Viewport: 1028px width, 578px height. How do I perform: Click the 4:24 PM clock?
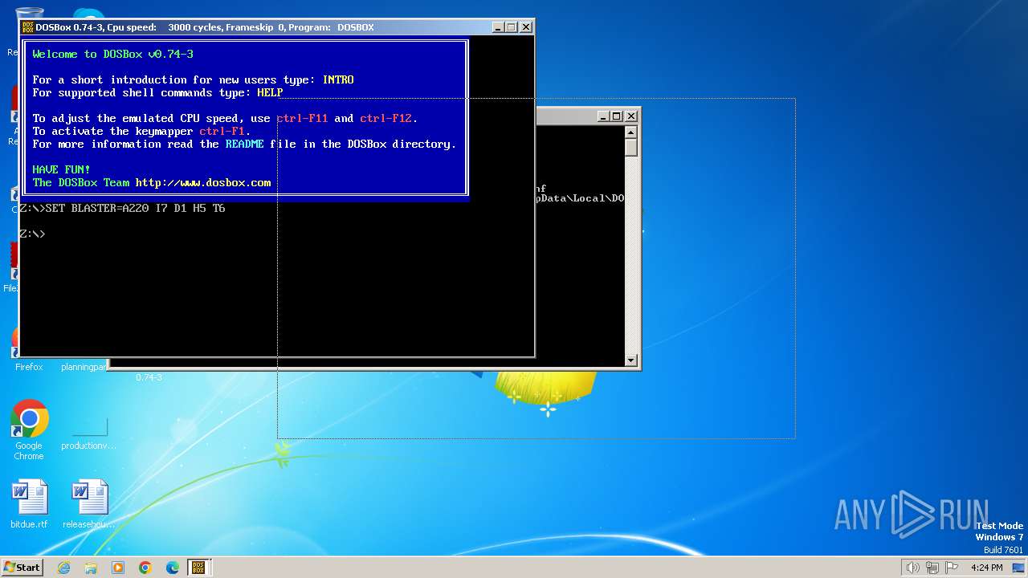click(x=986, y=568)
